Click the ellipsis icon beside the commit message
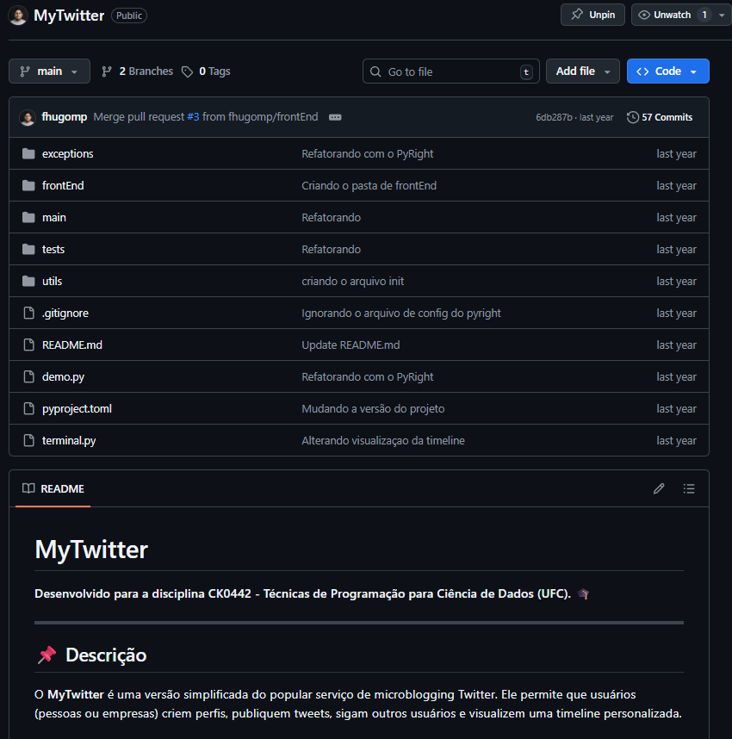 [335, 117]
